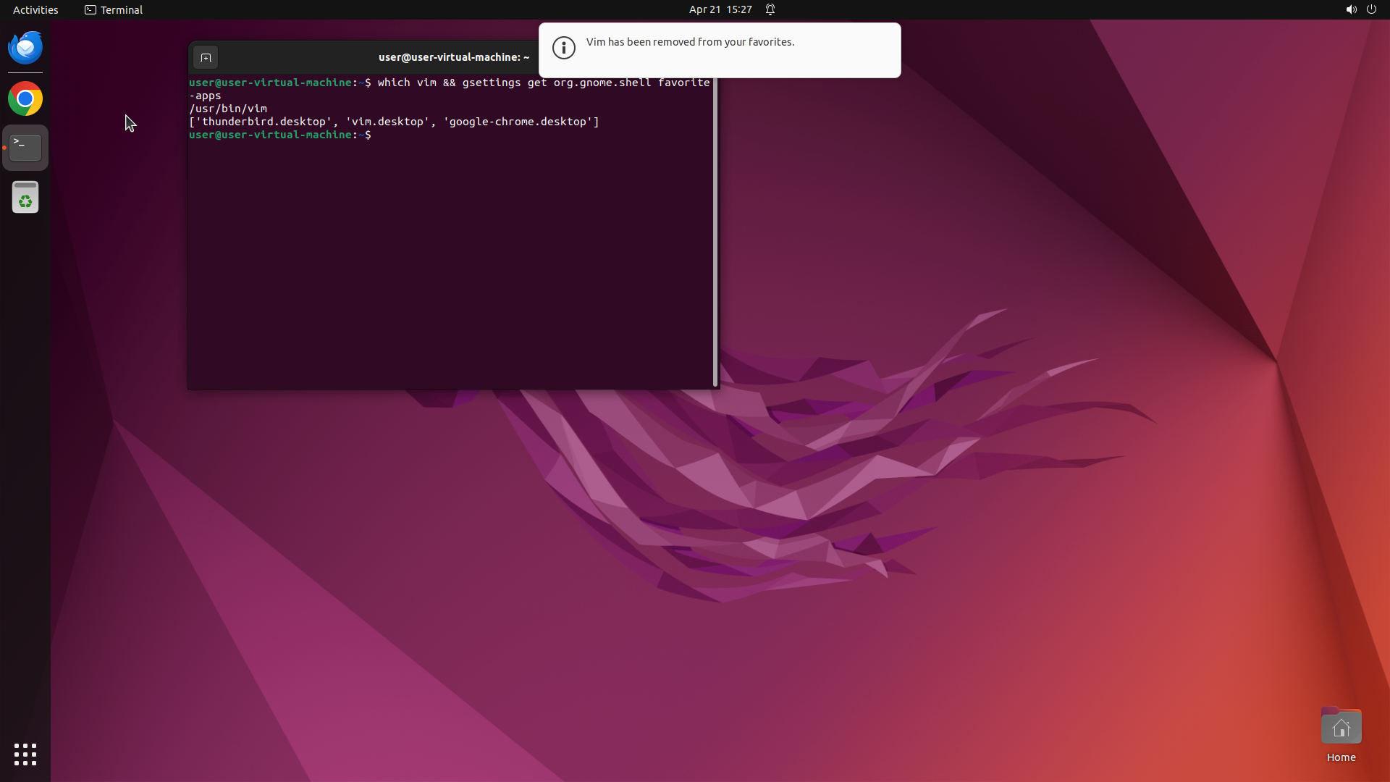
Task: Click the Activities button
Action: click(x=35, y=9)
